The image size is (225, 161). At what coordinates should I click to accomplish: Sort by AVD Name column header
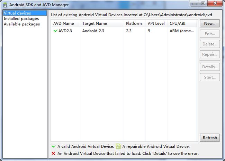coord(66,24)
